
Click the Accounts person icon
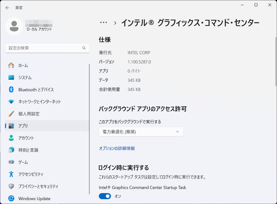[11, 138]
